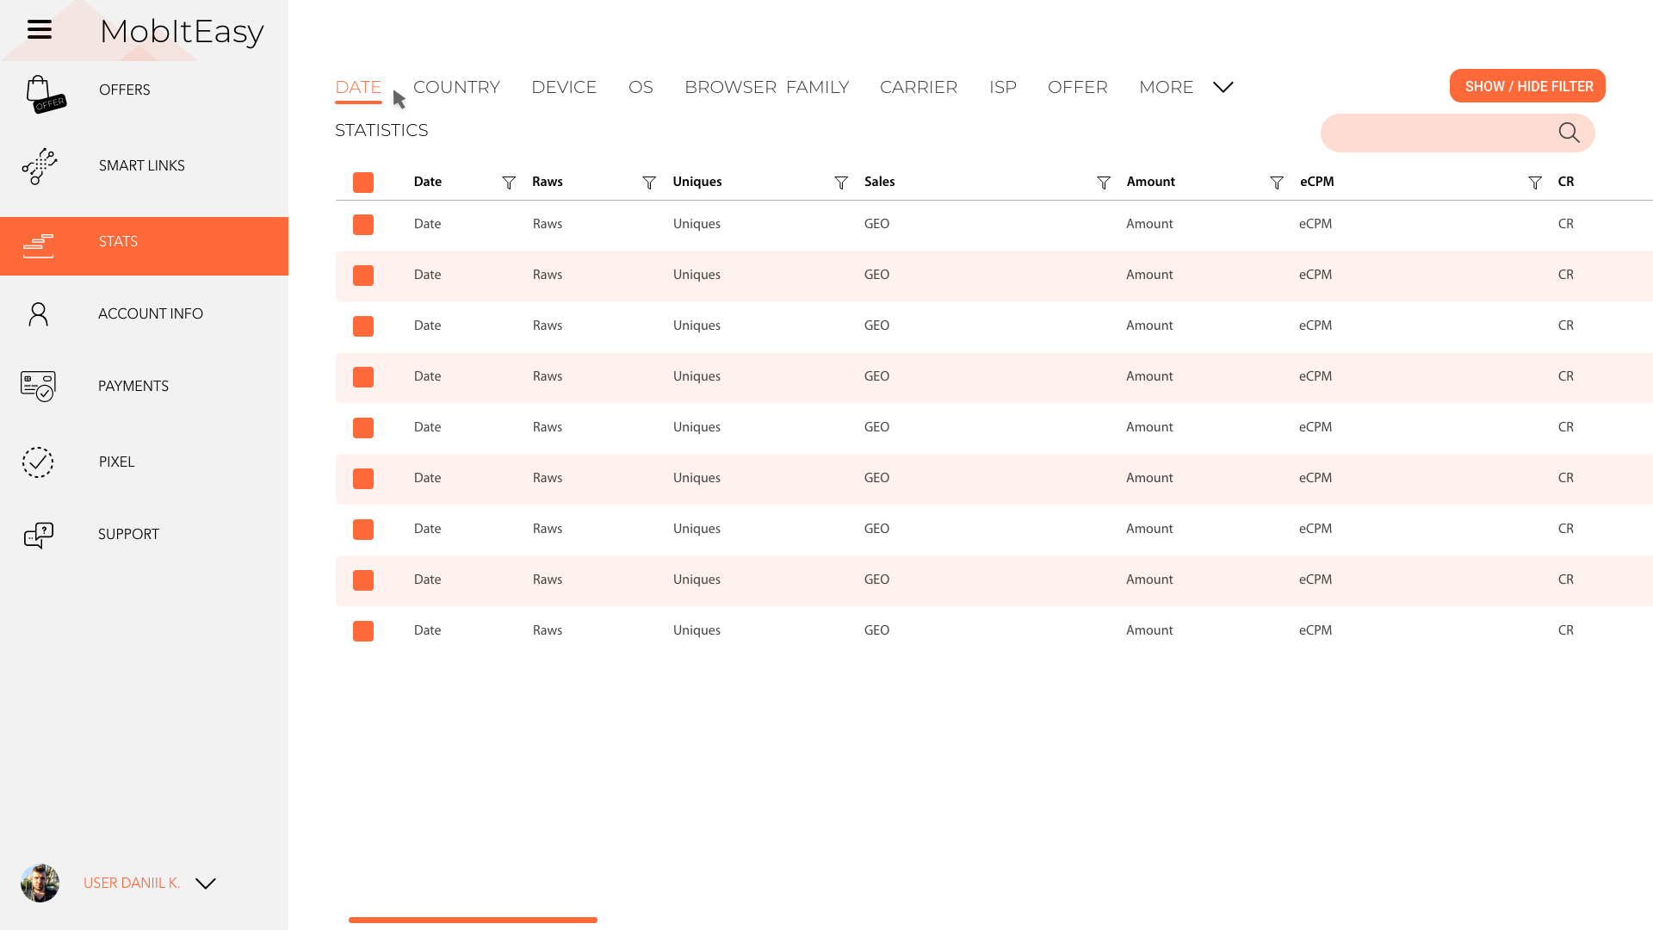Filter the Sales column
This screenshot has width=1653, height=930.
[1104, 183]
